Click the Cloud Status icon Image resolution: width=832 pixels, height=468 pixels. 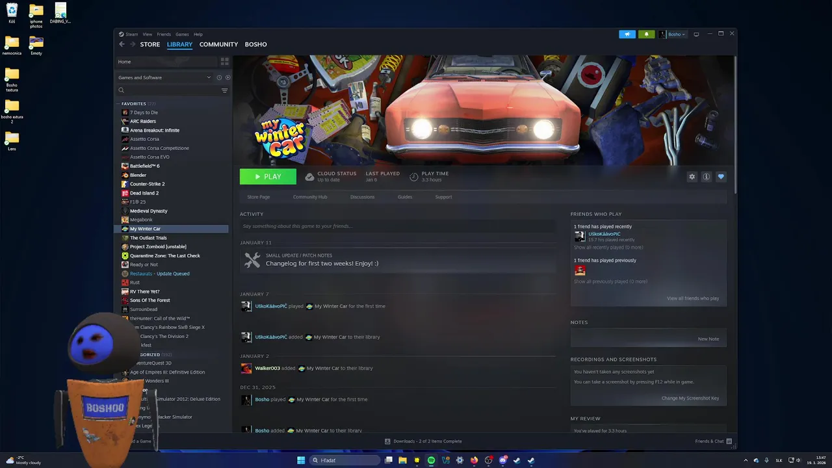309,177
